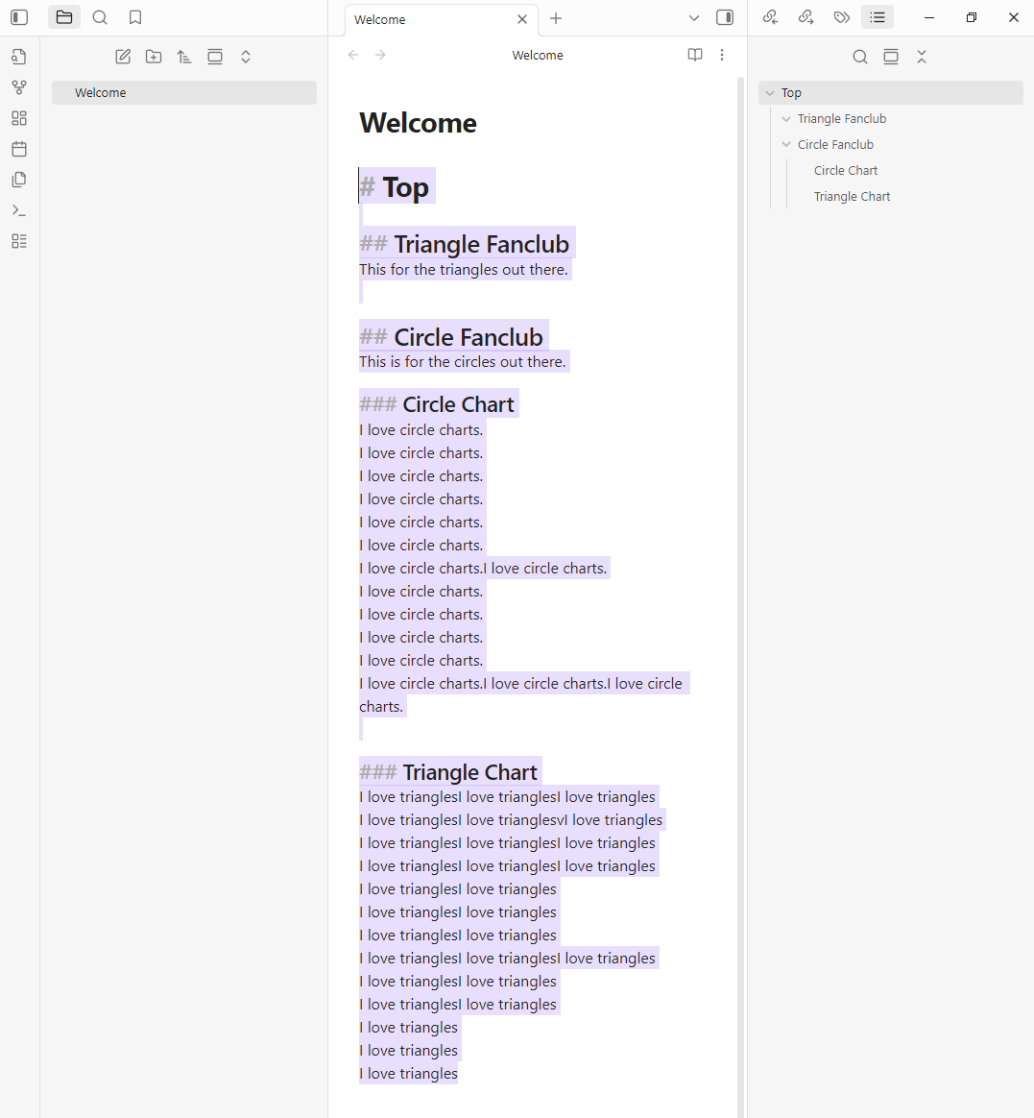The image size is (1034, 1118).
Task: Create a new note
Action: [x=123, y=57]
